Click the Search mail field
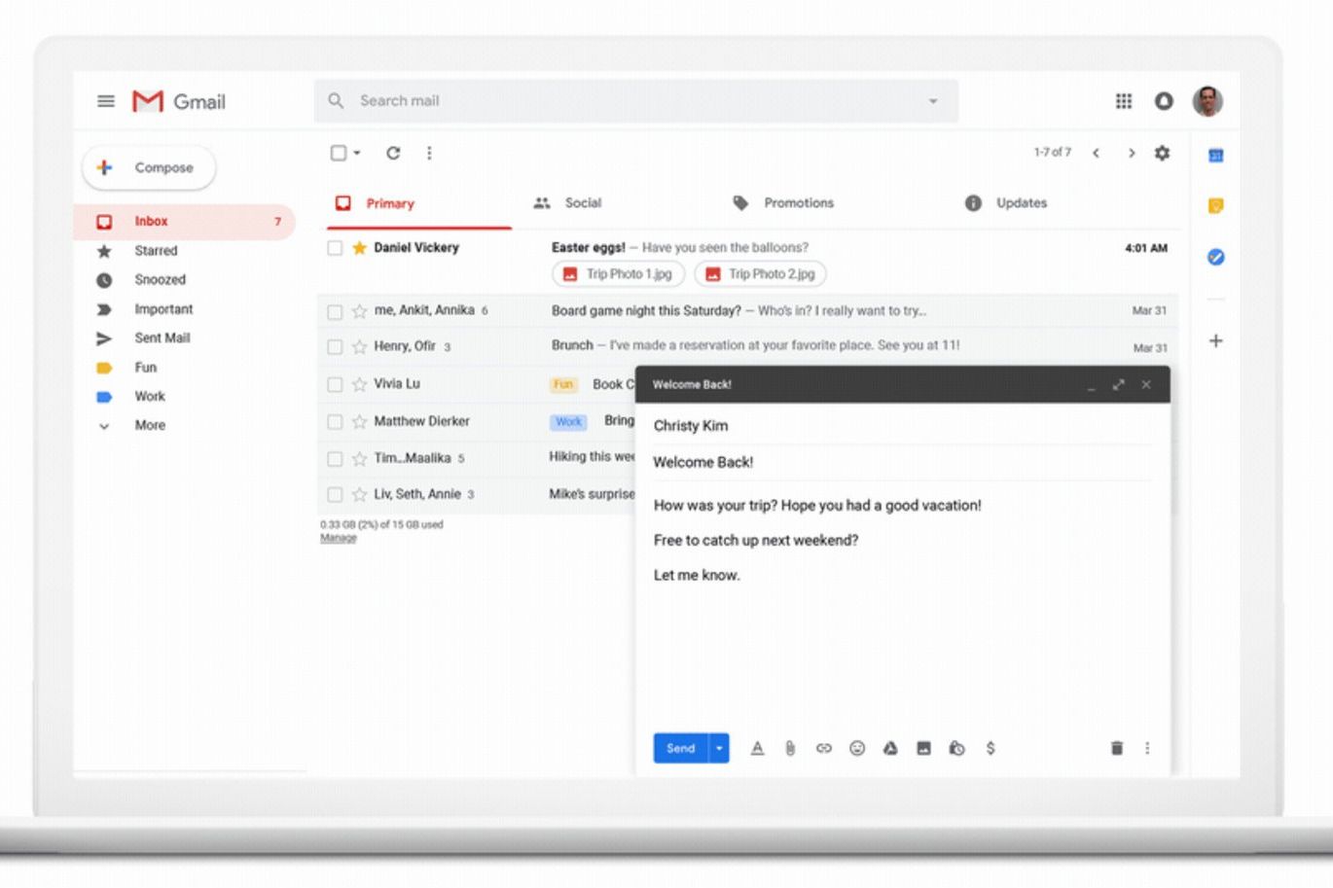Image resolution: width=1333 pixels, height=888 pixels. 636,101
